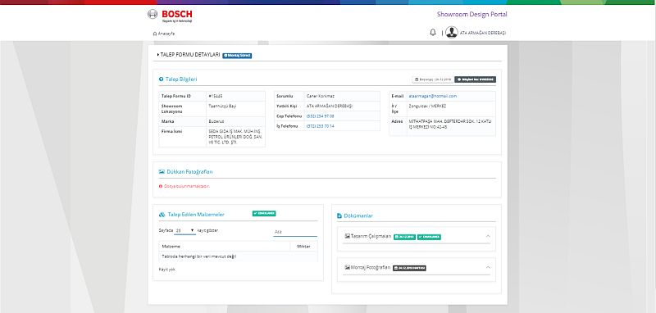656x313 pixels.
Task: Click the Talep Bilgileri question icon
Action: (161, 79)
